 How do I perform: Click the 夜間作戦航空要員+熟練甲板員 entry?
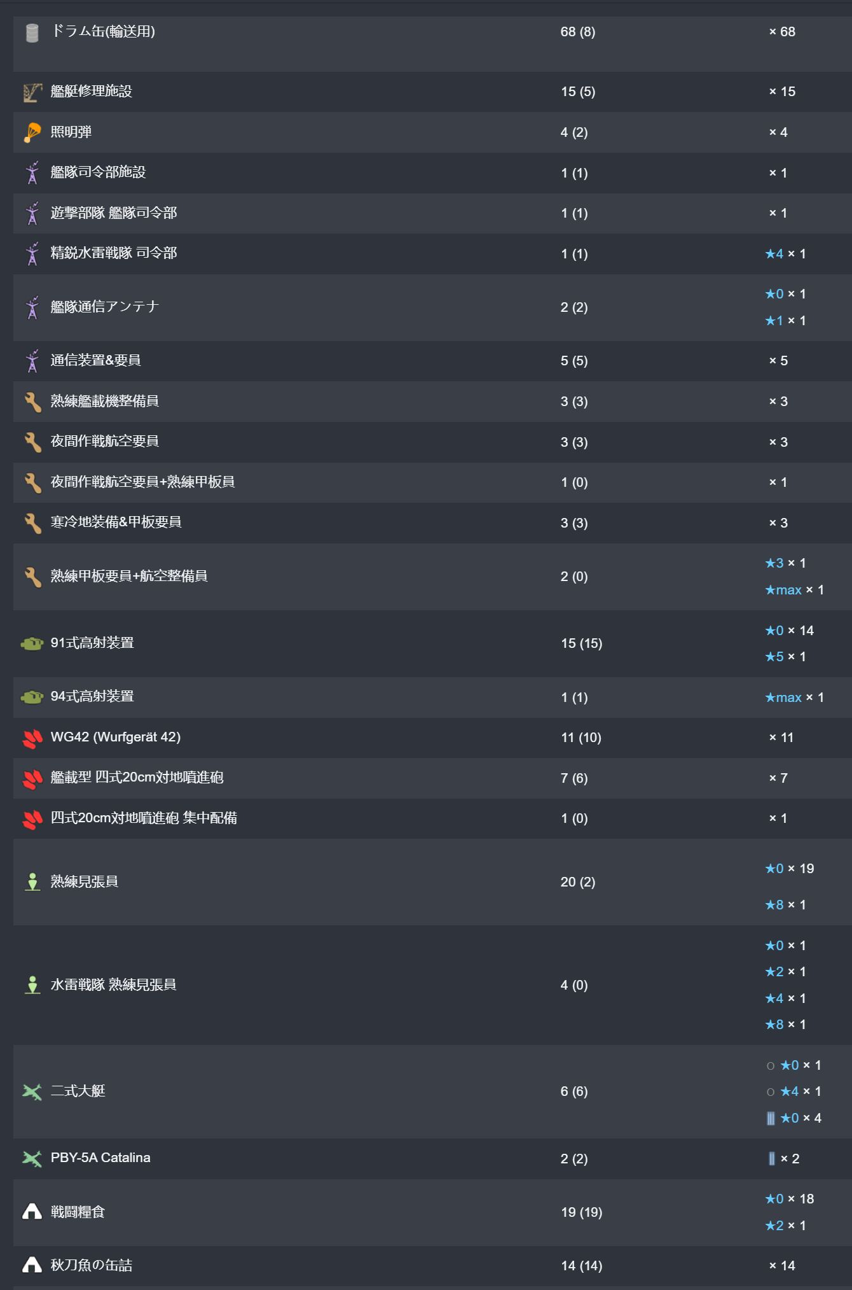coord(142,482)
